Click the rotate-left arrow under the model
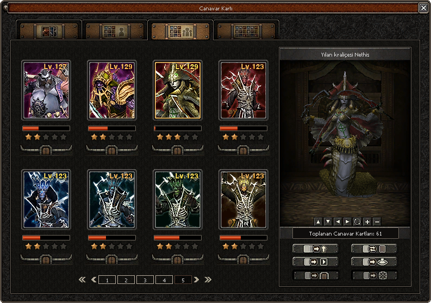 tap(338, 221)
